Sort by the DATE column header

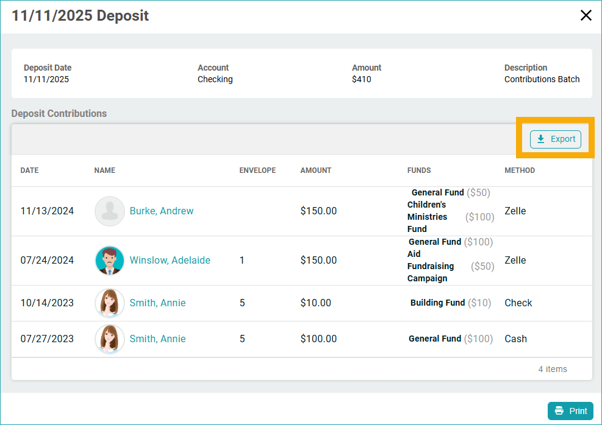[x=29, y=170]
